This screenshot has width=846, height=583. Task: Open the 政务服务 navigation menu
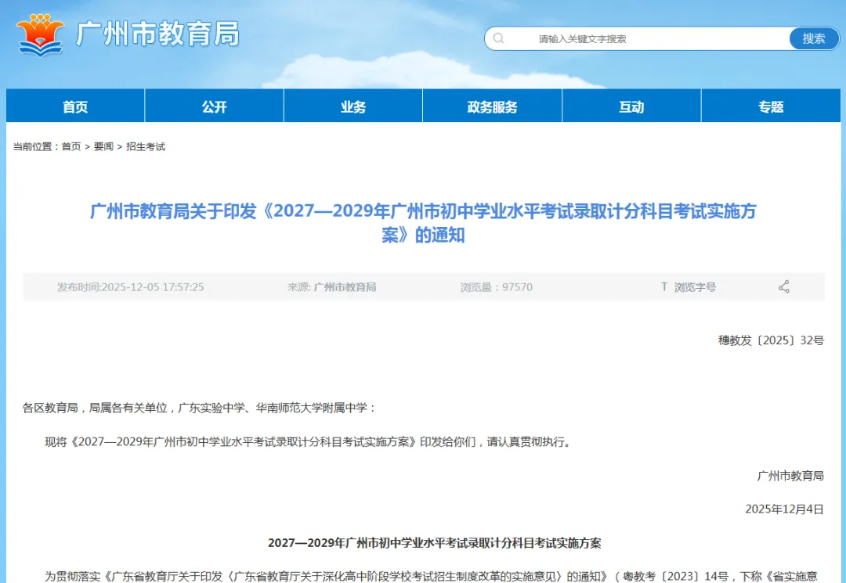pyautogui.click(x=492, y=106)
